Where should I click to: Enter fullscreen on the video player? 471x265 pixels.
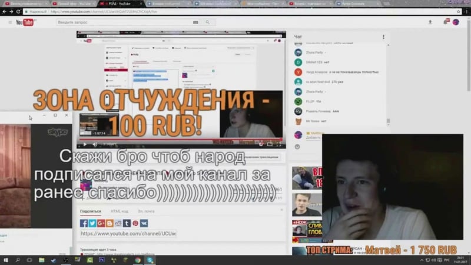click(278, 144)
